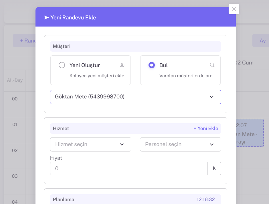This screenshot has height=204, width=269.
Task: Open the Göktan Mete customer dropdown
Action: pos(135,97)
